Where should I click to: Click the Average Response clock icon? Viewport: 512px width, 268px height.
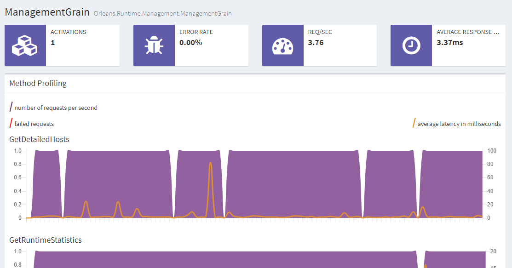[x=411, y=46]
